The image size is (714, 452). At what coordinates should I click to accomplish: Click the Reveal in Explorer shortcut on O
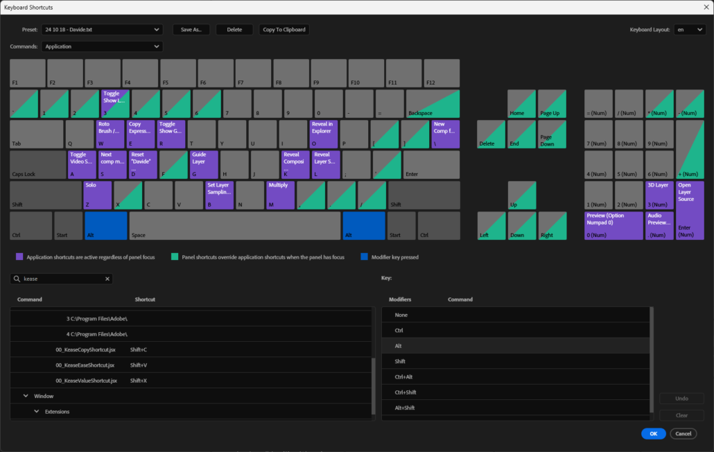(324, 134)
